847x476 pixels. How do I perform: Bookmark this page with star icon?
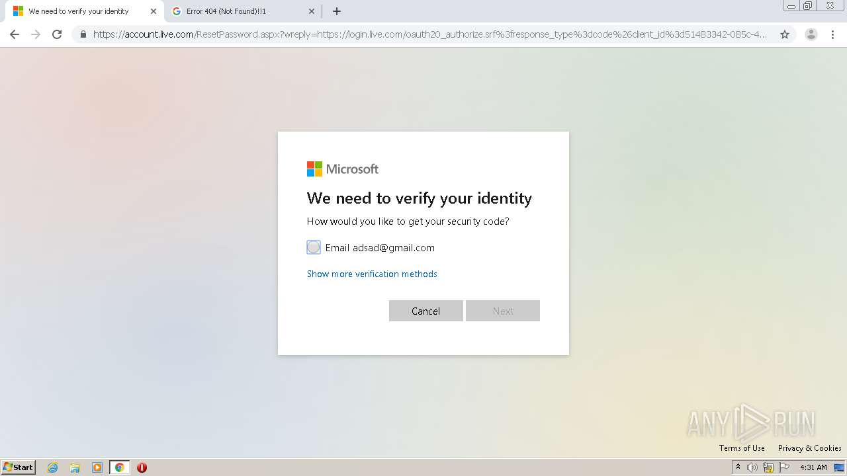click(x=785, y=34)
